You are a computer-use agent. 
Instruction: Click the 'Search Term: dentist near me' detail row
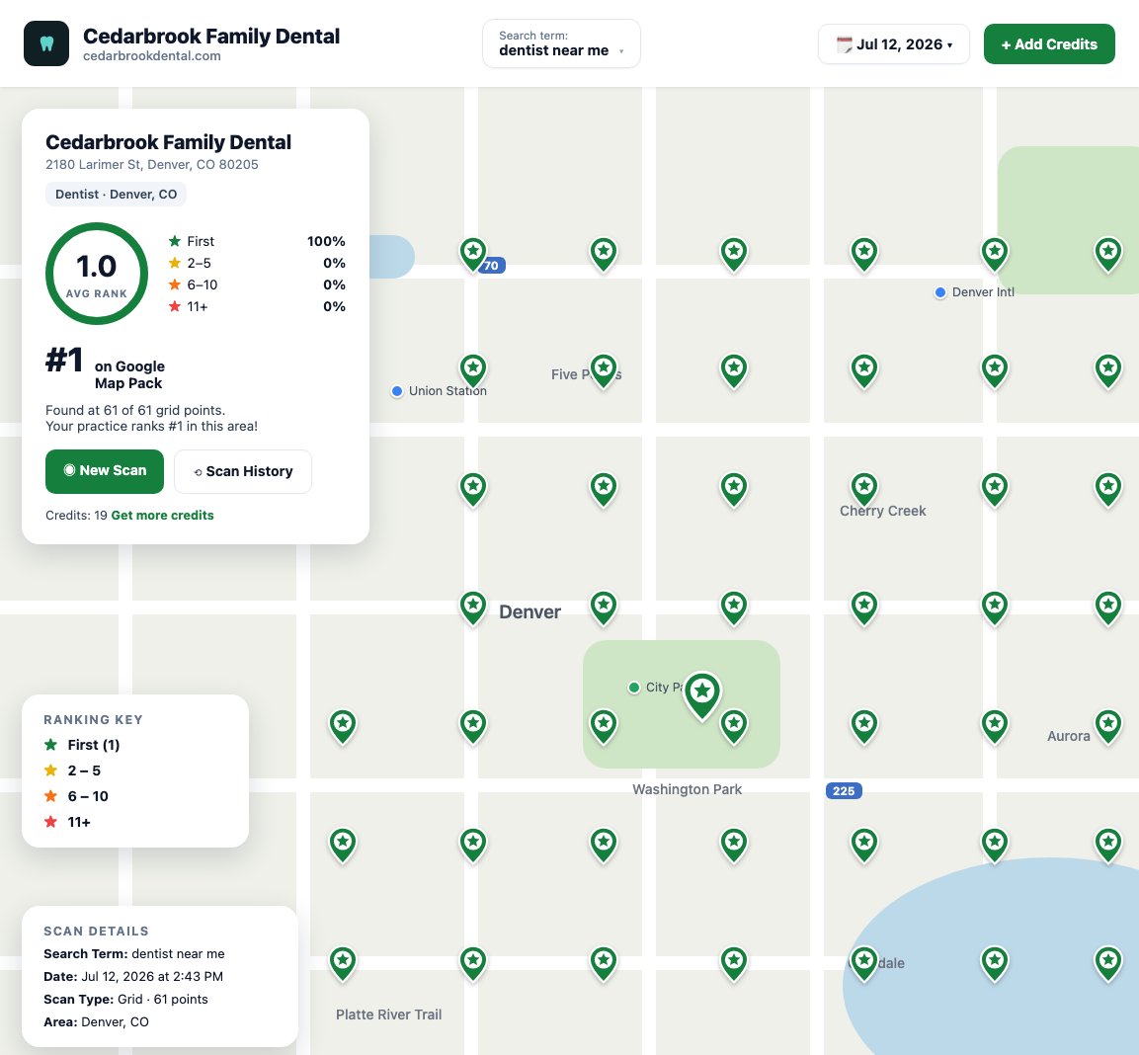tap(134, 954)
